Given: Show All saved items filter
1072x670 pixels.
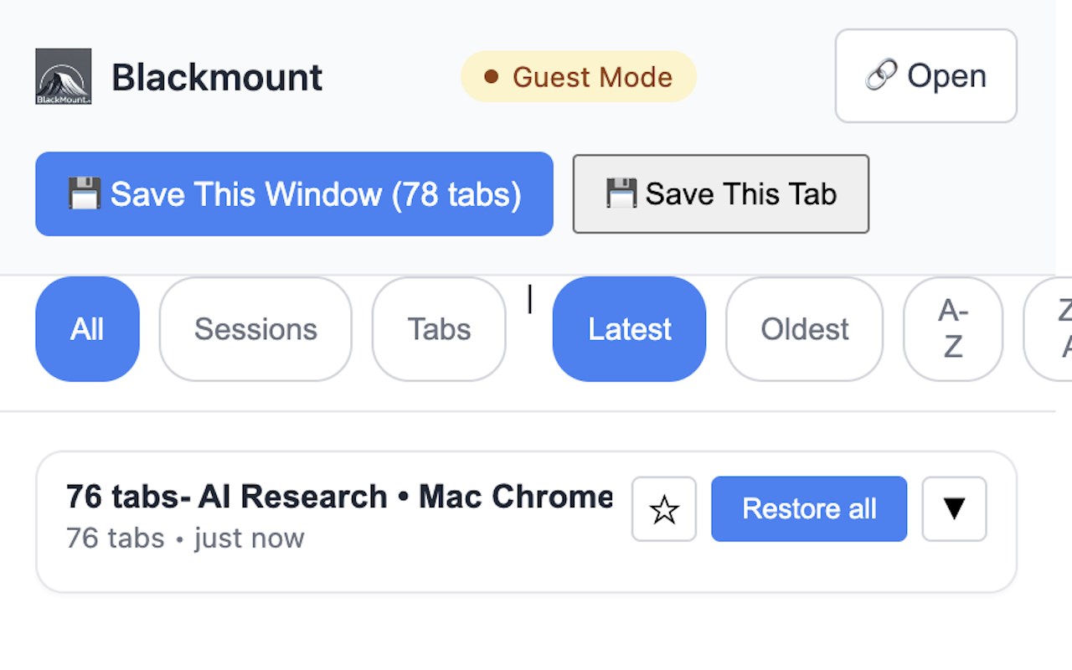Looking at the screenshot, I should 87,329.
